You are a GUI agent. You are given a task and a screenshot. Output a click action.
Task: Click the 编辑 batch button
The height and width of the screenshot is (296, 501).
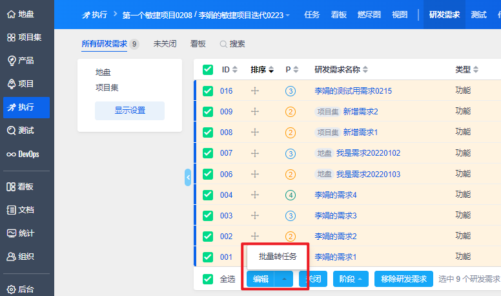pos(260,279)
